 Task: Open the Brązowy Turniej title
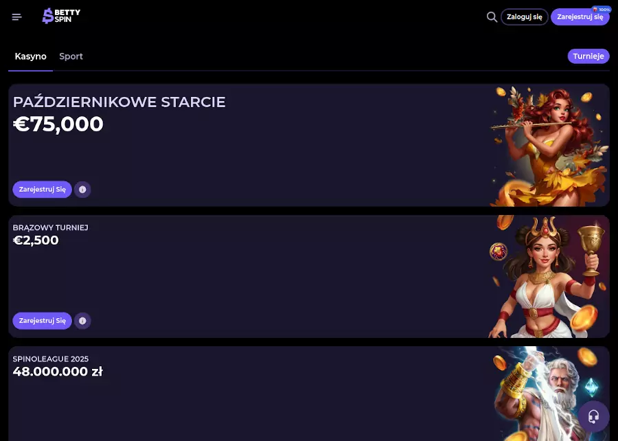(51, 227)
